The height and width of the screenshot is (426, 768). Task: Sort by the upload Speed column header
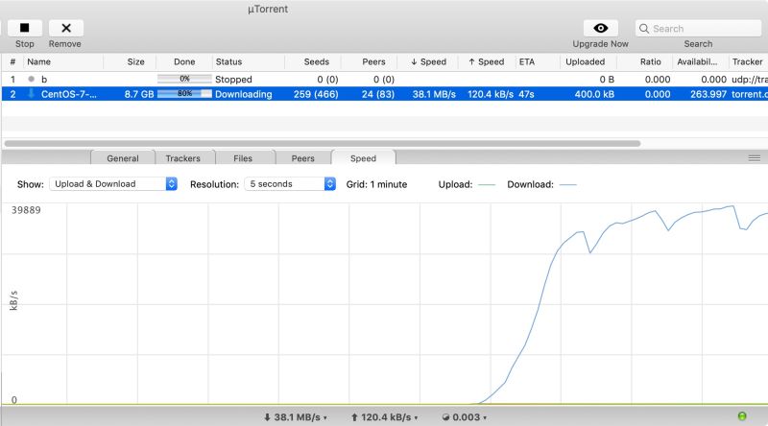coord(487,61)
